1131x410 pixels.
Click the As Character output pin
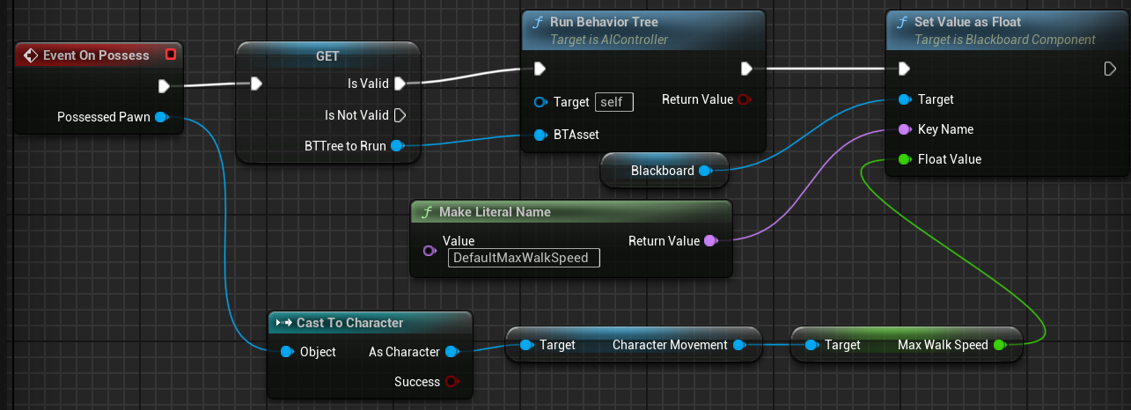pyautogui.click(x=451, y=352)
